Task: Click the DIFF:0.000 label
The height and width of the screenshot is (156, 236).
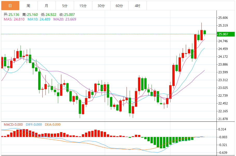Action: (34, 124)
